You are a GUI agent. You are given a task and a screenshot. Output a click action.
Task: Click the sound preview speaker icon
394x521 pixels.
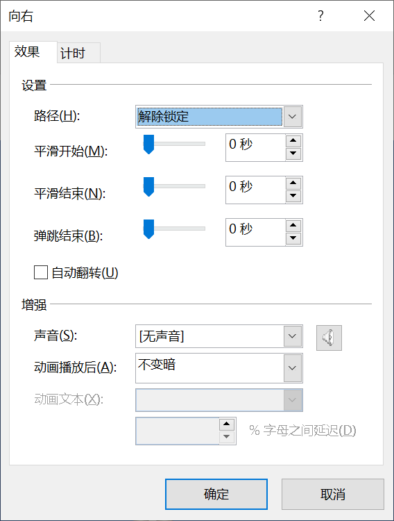[x=329, y=338]
